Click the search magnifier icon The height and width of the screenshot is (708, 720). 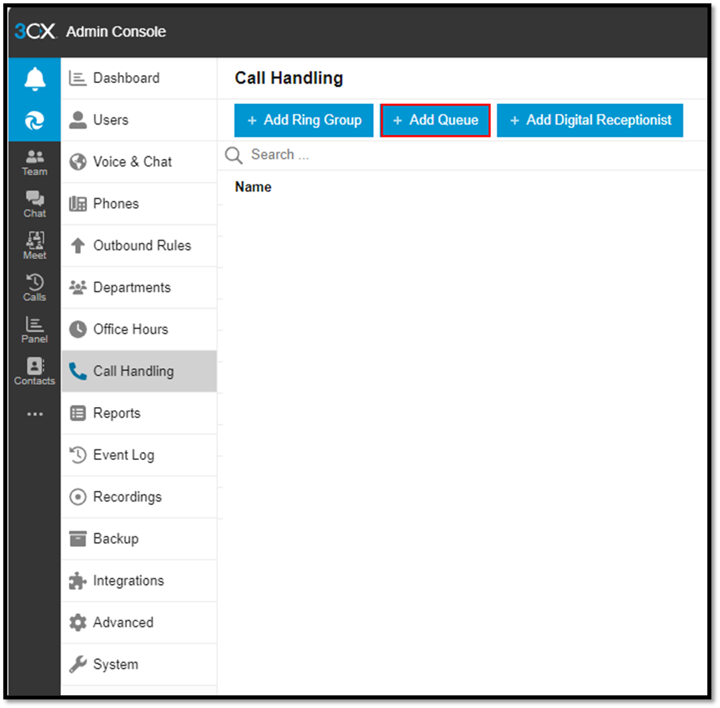[x=233, y=155]
